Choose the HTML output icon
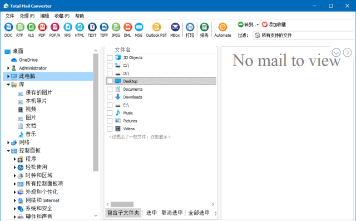This screenshot has height=221, width=356. (80, 27)
